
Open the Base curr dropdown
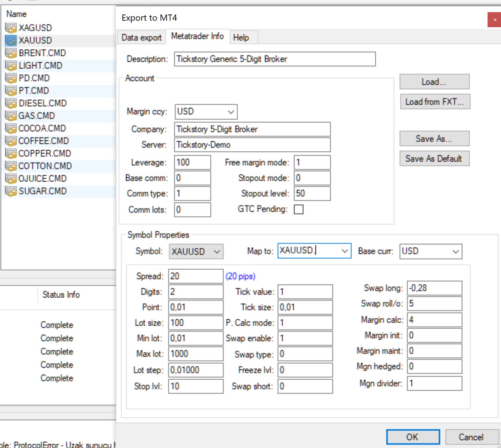click(x=431, y=251)
